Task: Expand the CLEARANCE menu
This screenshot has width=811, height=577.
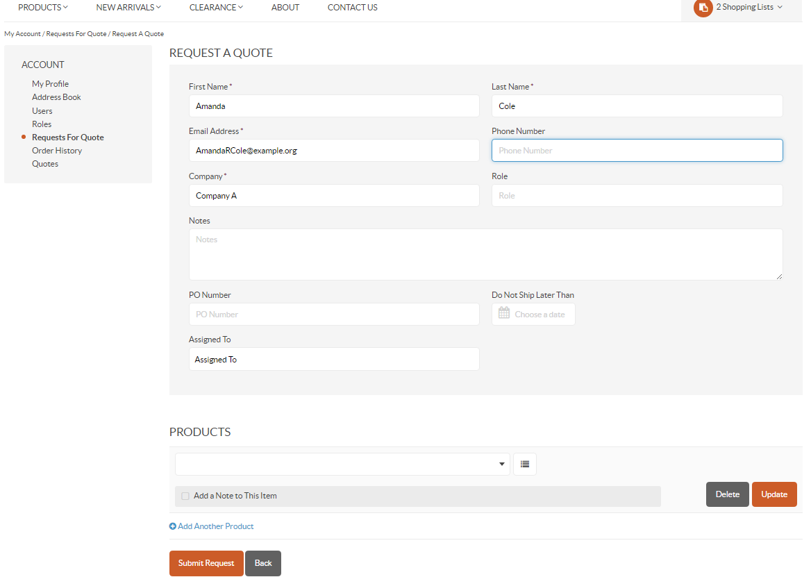Action: tap(216, 7)
